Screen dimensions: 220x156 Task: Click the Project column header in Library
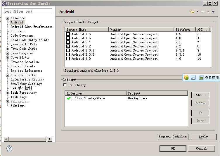(x=157, y=93)
